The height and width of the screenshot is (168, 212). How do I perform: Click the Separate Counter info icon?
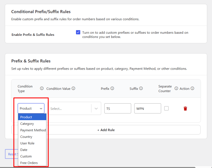pos(176,89)
